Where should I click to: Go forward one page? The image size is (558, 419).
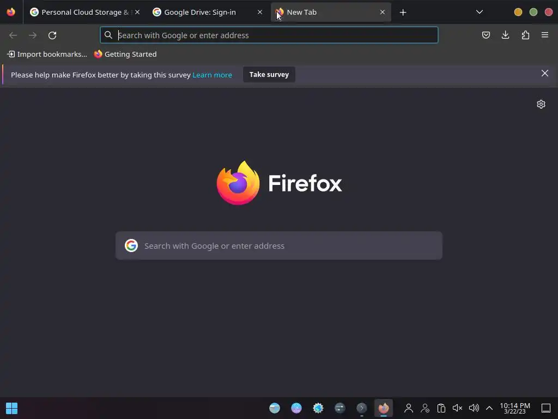(x=33, y=35)
